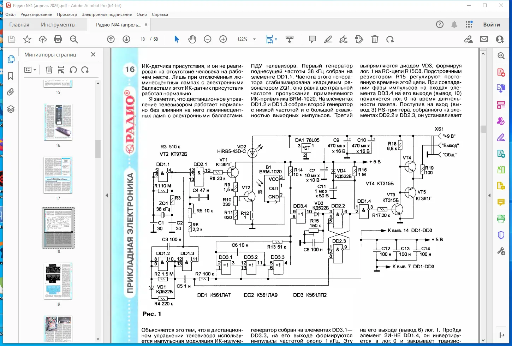Viewport: 512px width, 346px height.
Task: Open the Bookmarks panel
Action: pos(11,76)
